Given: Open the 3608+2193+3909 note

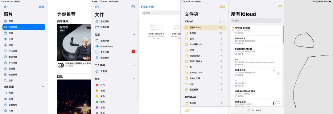Looking at the screenshot, I should [x=257, y=94].
